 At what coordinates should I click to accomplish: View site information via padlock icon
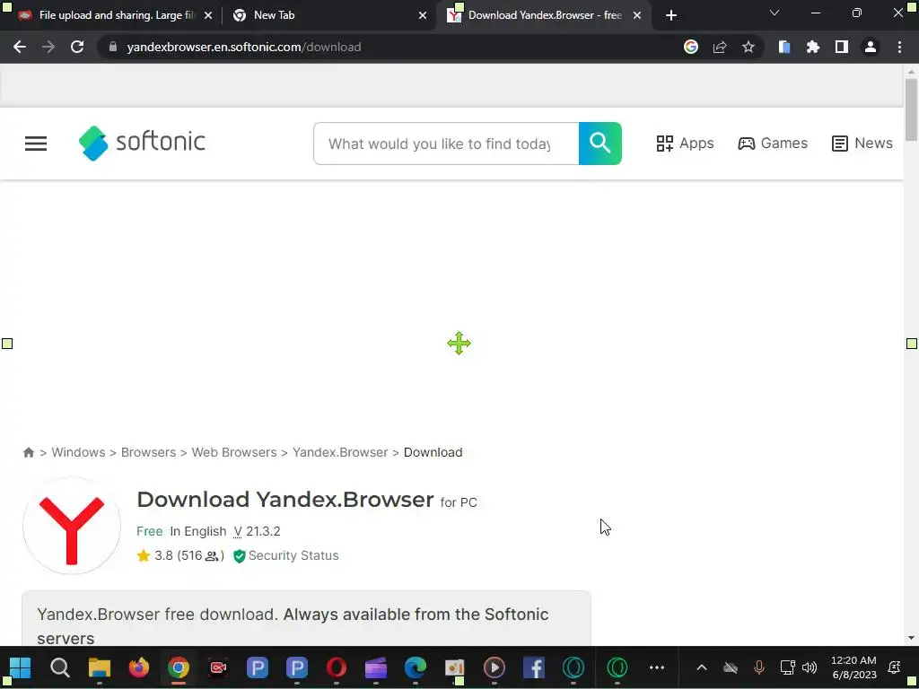[112, 47]
